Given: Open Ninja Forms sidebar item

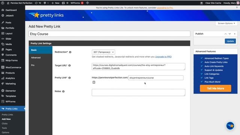Looking at the screenshot, I should (x=12, y=60).
